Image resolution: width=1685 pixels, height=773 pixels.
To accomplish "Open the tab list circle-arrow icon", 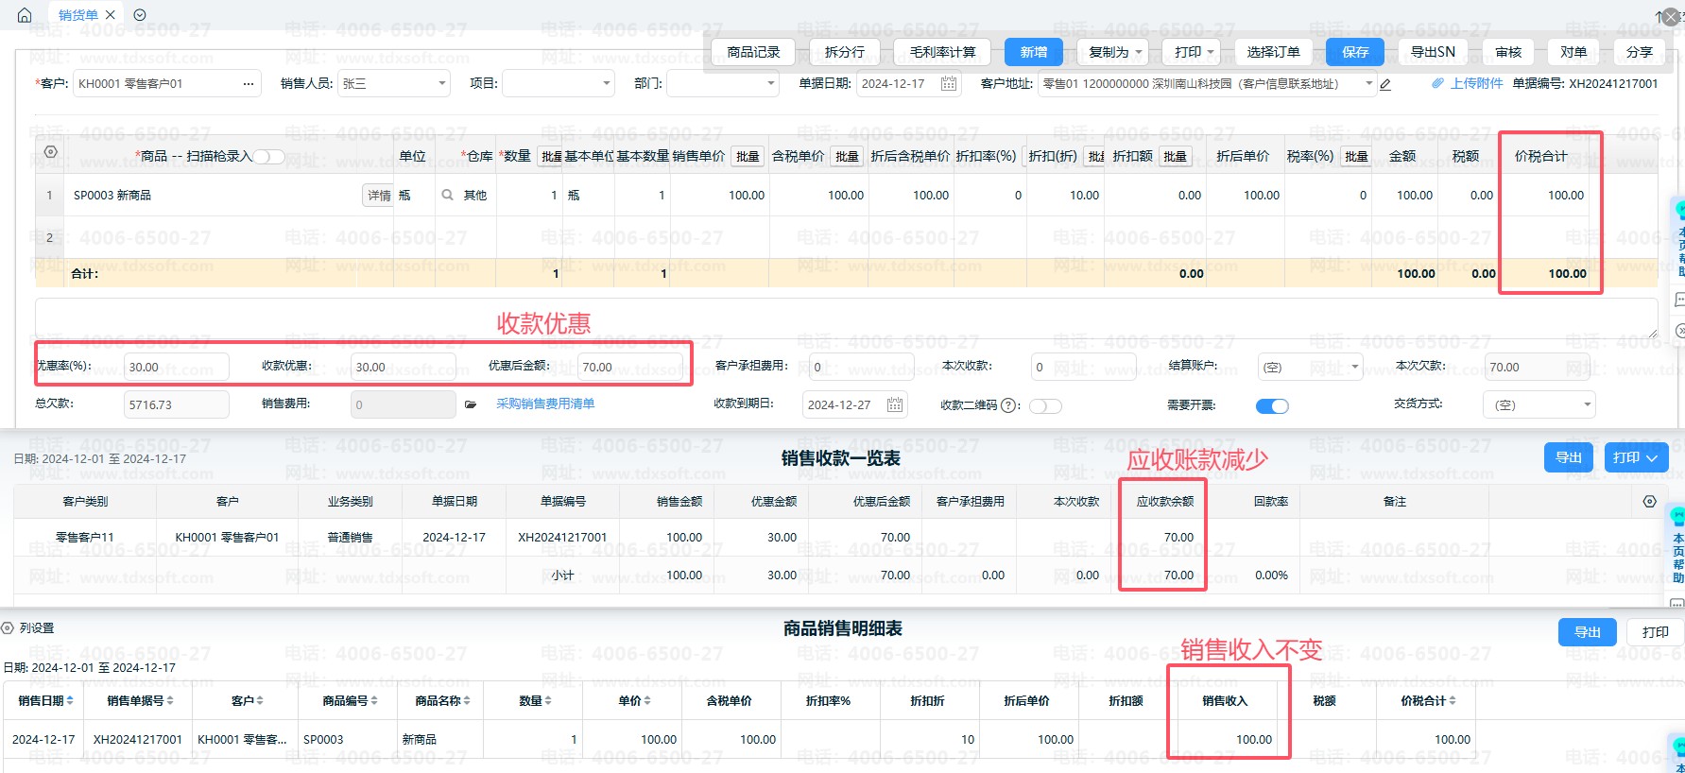I will point(140,15).
